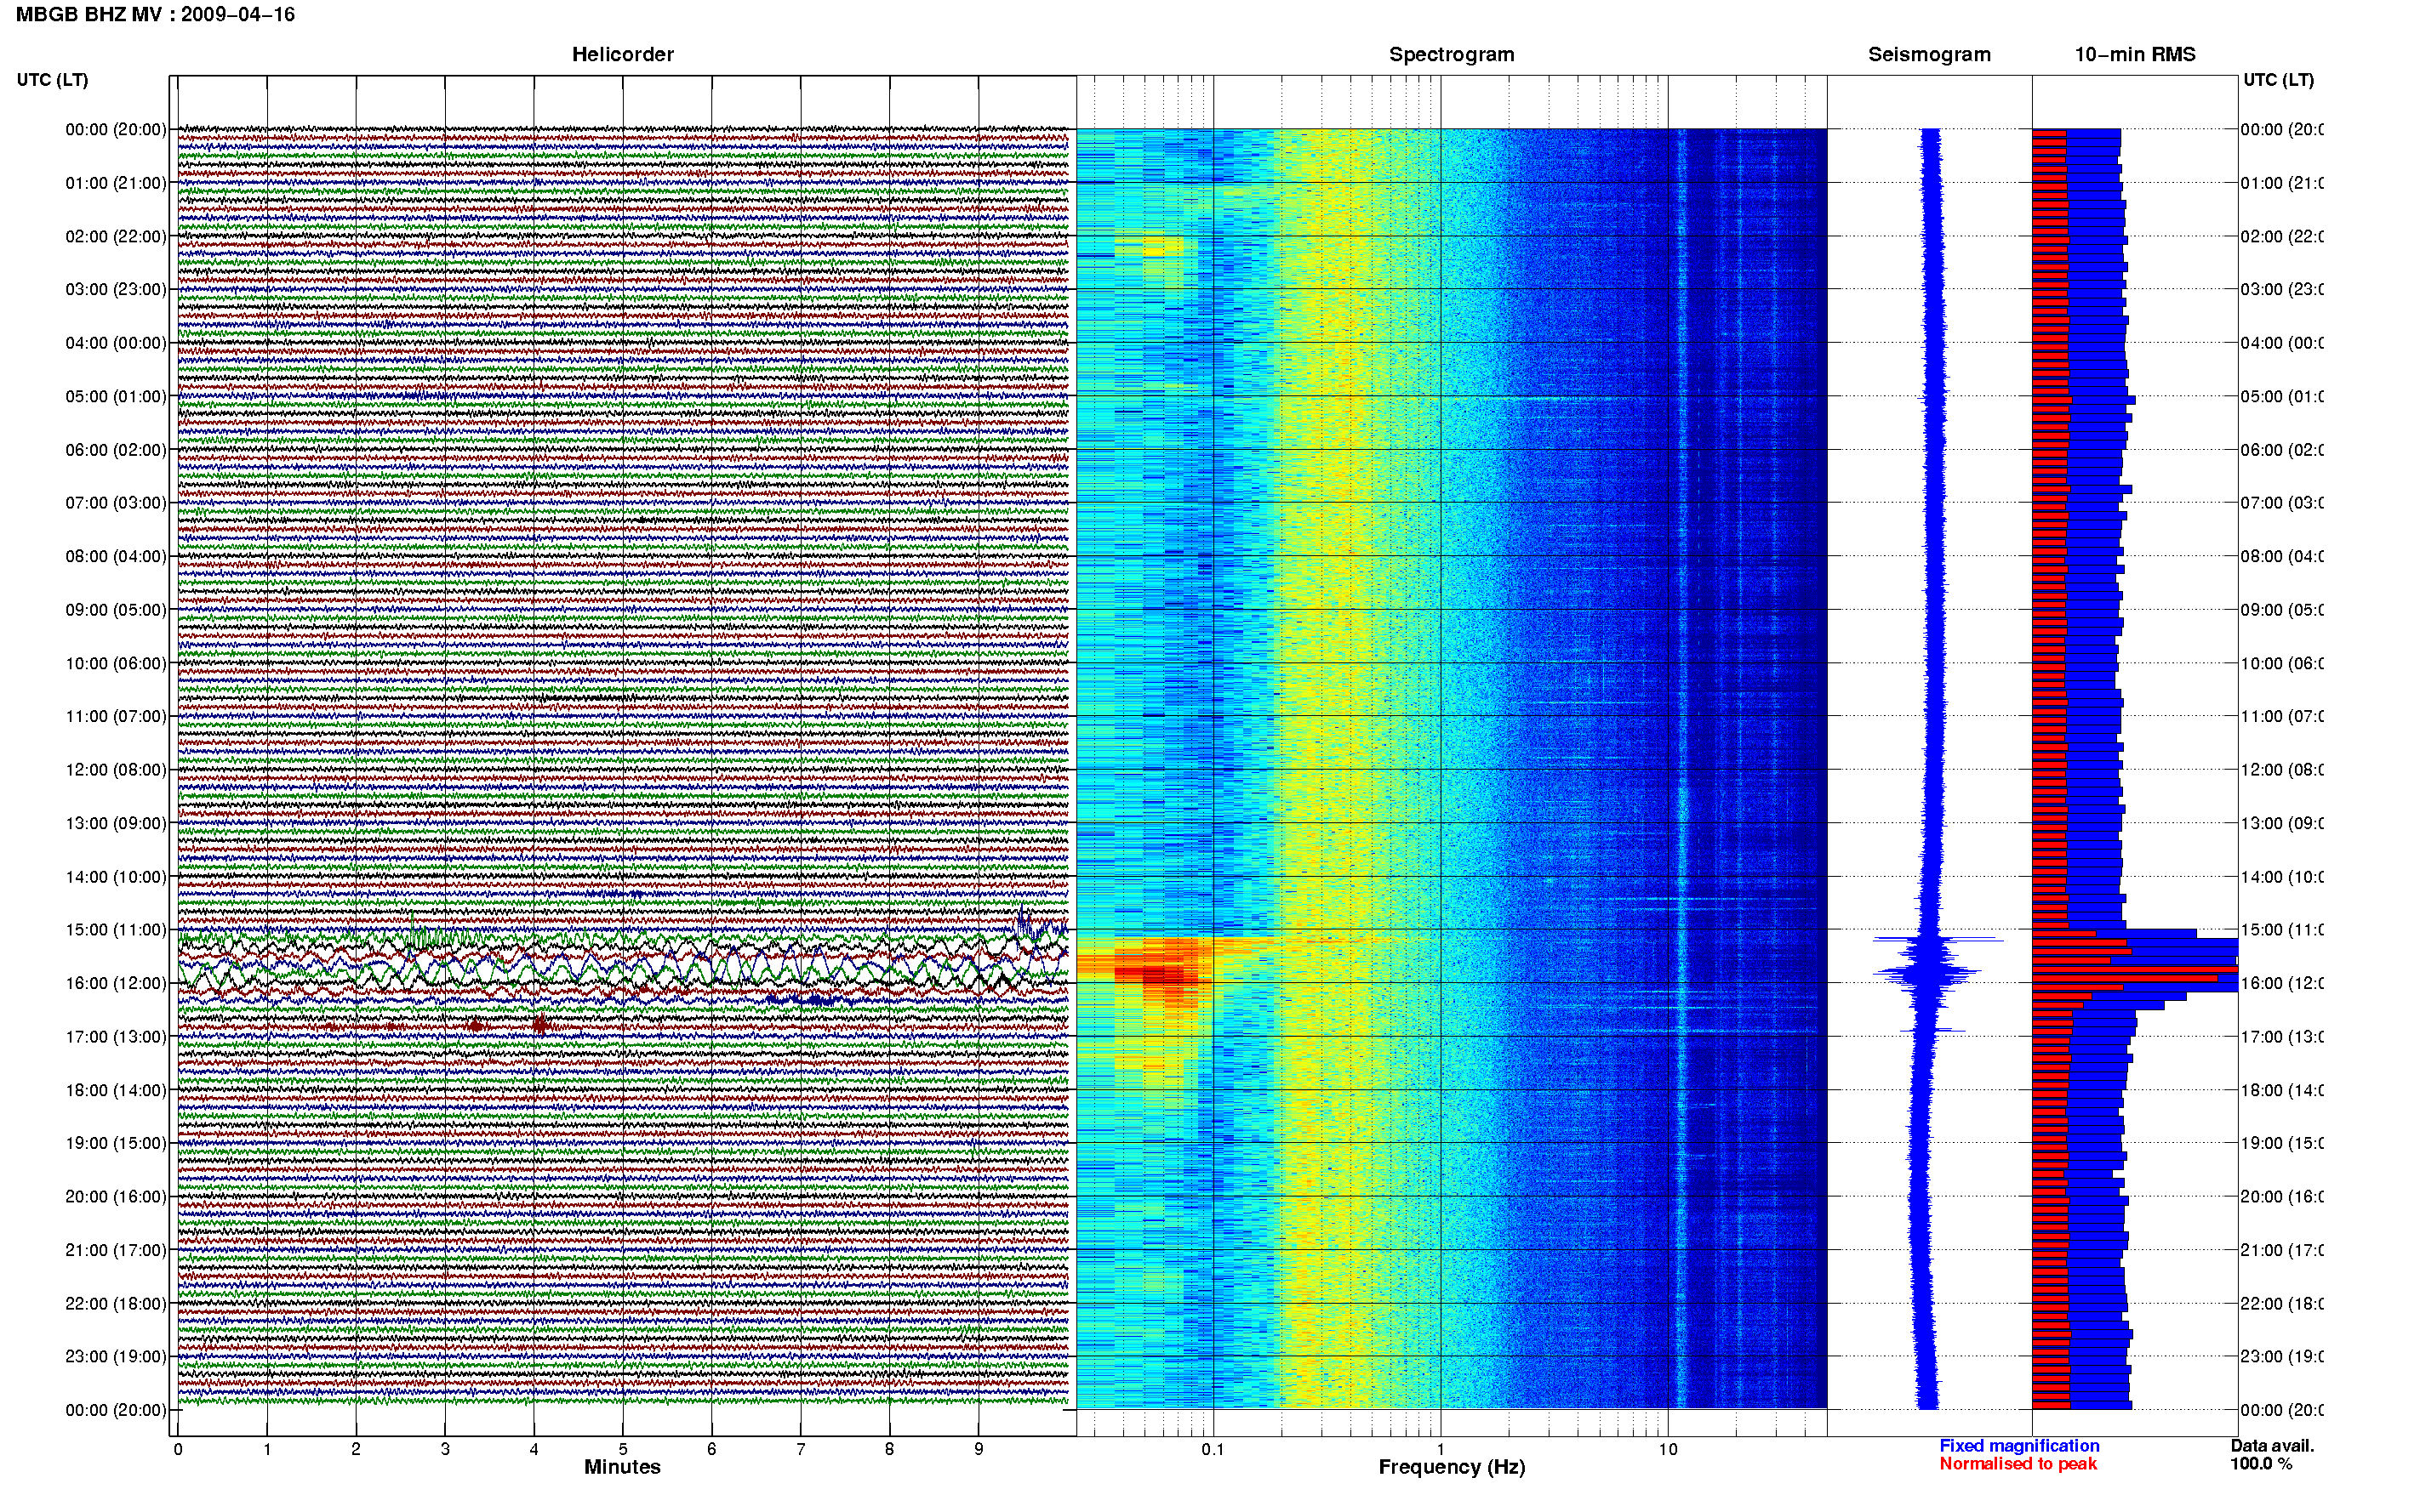Click the 0.1 frequency tick label
Screen dimensions: 2420x1512
(1213, 1449)
